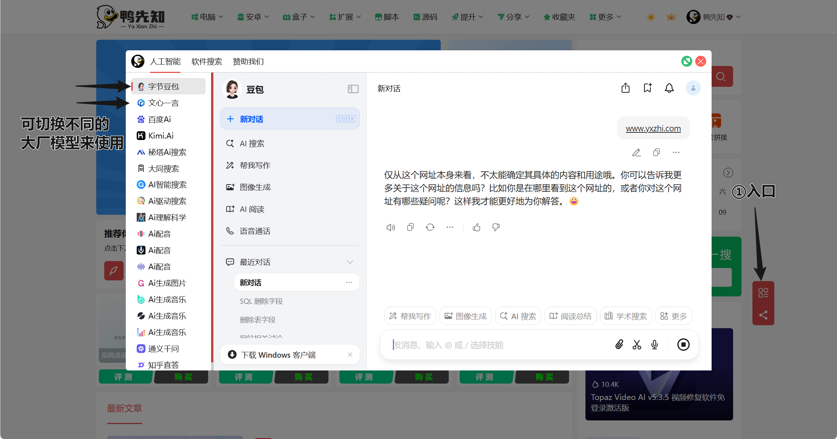This screenshot has height=439, width=837.
Task: Toggle the Doubao sidebar collapse icon
Action: coord(353,89)
